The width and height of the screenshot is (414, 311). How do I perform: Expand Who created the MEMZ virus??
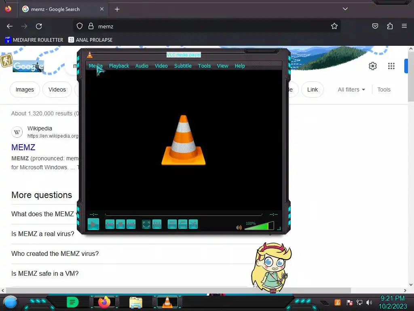55,253
